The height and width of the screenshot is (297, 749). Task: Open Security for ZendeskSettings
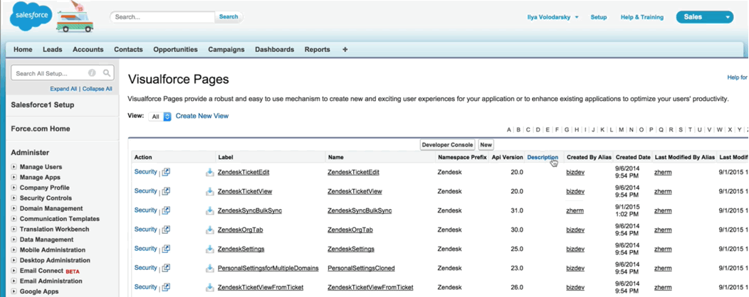coord(146,249)
